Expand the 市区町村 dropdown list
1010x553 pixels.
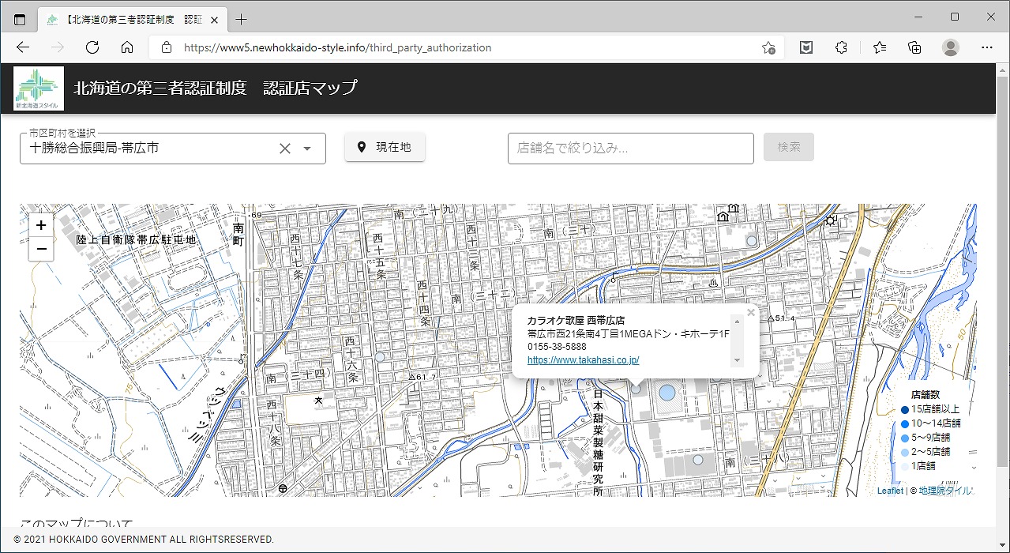tap(308, 149)
